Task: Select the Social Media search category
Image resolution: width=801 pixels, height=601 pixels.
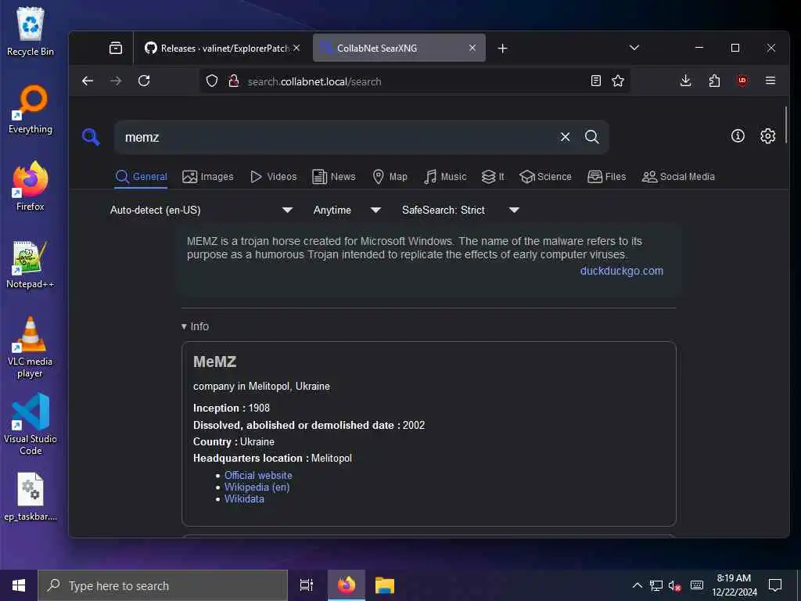Action: (x=678, y=177)
